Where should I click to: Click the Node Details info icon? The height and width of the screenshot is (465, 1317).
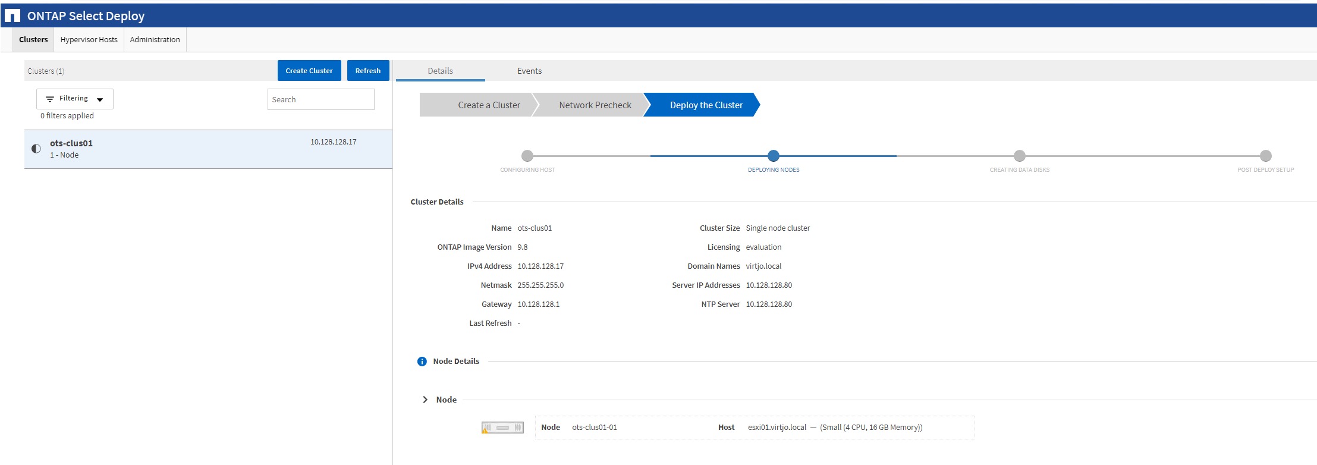pos(422,362)
